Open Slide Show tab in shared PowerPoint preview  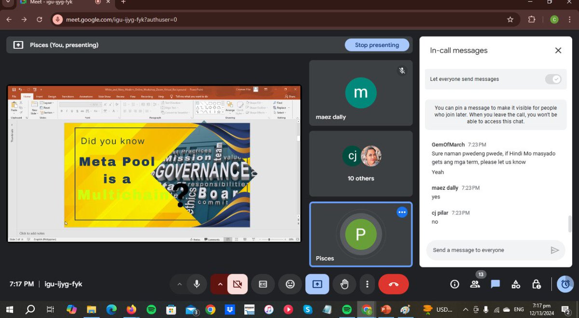click(x=105, y=96)
